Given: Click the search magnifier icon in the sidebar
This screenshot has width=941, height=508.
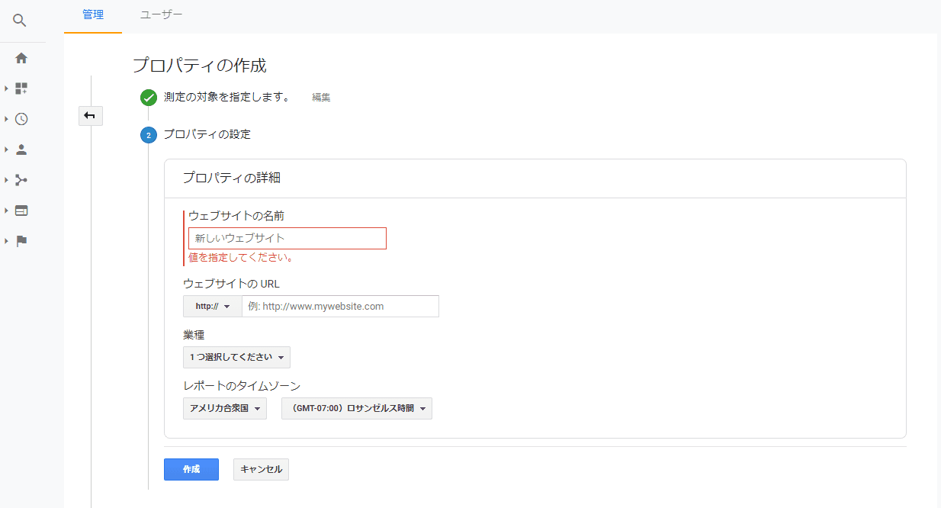Looking at the screenshot, I should (21, 21).
